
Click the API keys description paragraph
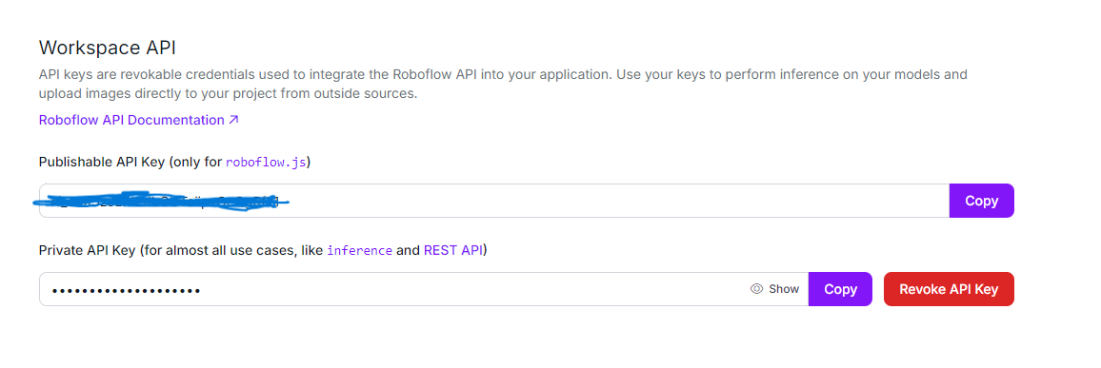[x=503, y=84]
